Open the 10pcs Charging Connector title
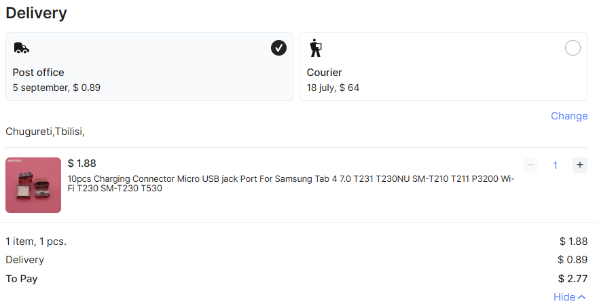The width and height of the screenshot is (597, 308). click(x=291, y=183)
